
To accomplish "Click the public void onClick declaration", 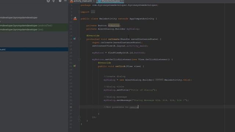I will 121,66.
